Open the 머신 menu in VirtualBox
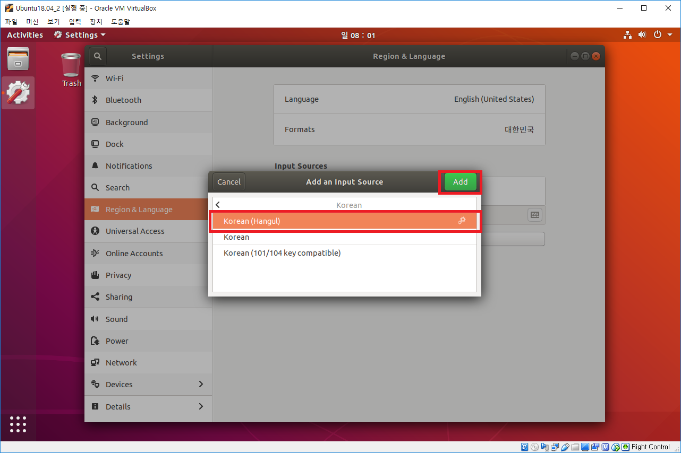The height and width of the screenshot is (453, 681). (x=32, y=22)
